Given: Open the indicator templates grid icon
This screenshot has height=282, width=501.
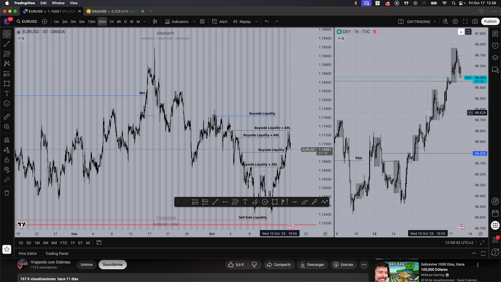Looking at the screenshot, I should coord(202,22).
